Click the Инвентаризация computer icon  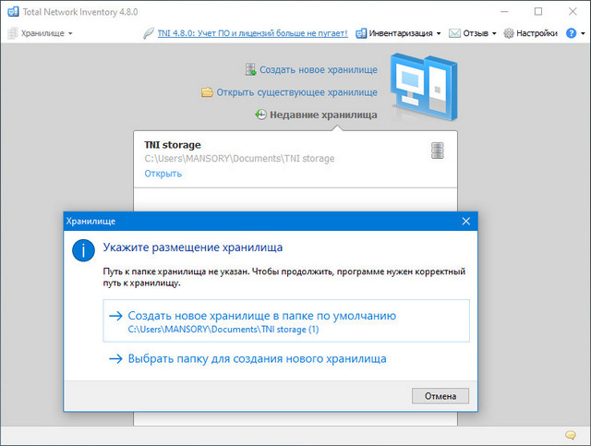pyautogui.click(x=360, y=33)
